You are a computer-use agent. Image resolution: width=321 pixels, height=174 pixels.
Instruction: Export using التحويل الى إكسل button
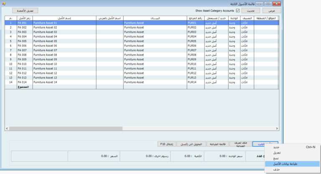pyautogui.click(x=191, y=144)
